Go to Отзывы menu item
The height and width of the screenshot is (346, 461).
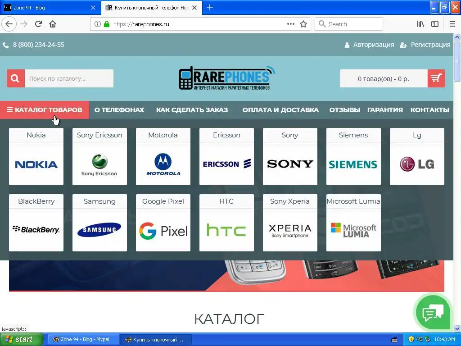point(344,110)
